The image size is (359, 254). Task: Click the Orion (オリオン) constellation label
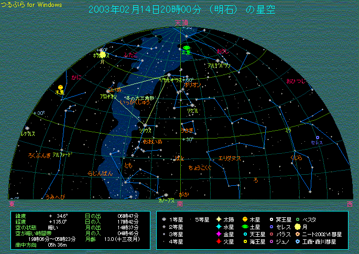click(193, 84)
